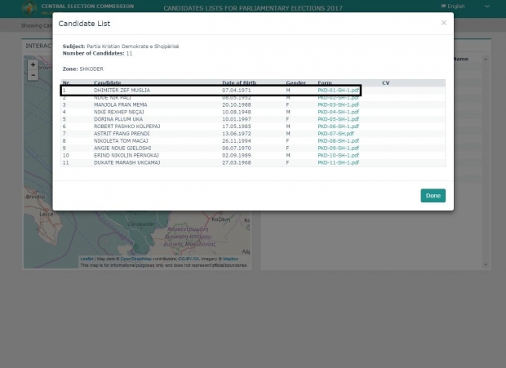Screen dimensions: 506x368
Task: Open PKD-11-SH-1.pdf form link
Action: 338,162
